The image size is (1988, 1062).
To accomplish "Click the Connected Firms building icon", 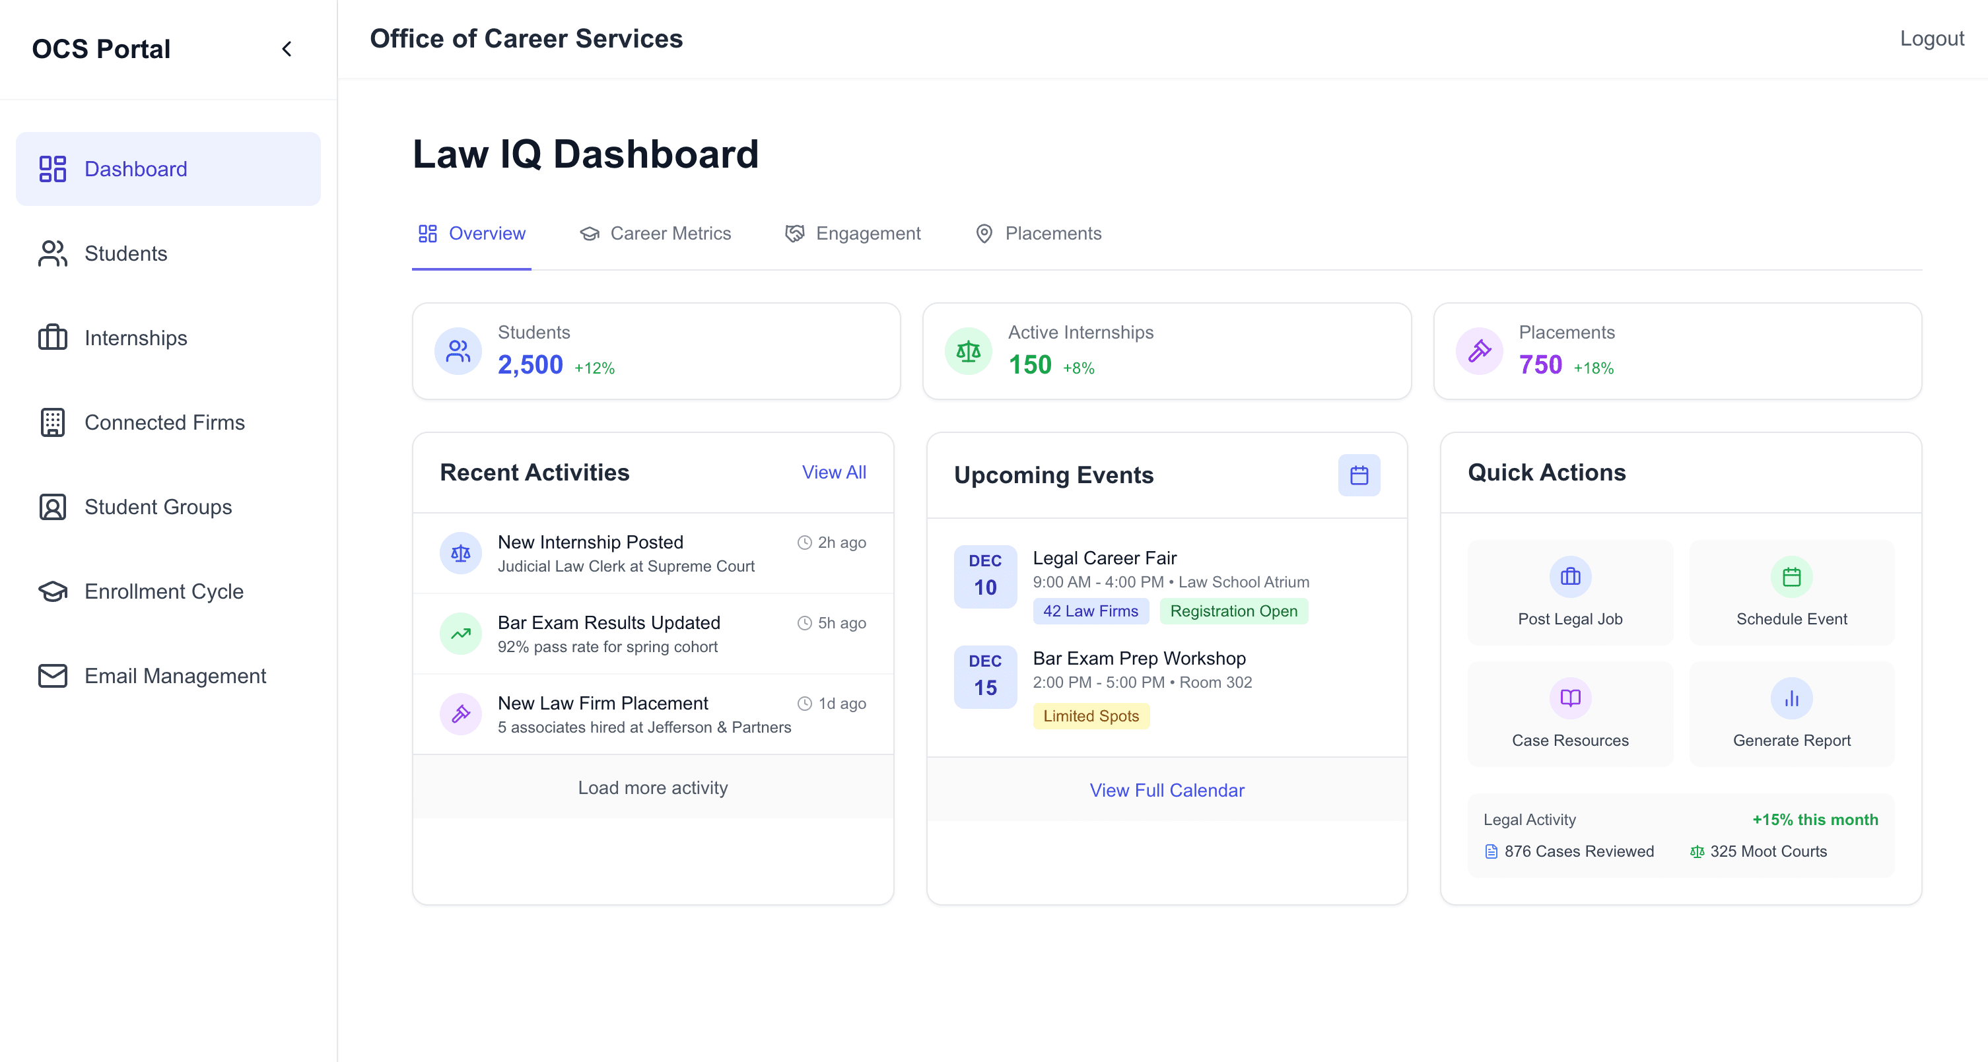I will pyautogui.click(x=51, y=422).
